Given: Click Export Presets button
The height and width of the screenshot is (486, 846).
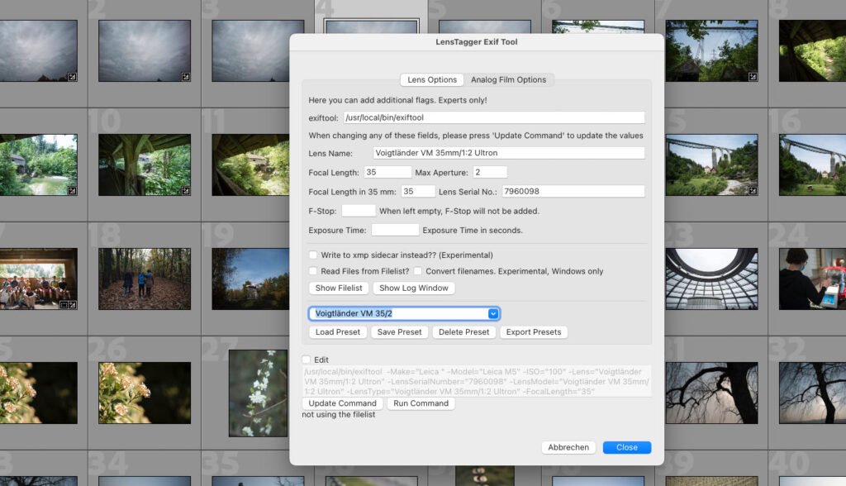Looking at the screenshot, I should [534, 332].
